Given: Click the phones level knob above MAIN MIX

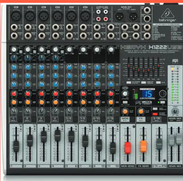Looking at the screenshot, I should (x=175, y=111).
